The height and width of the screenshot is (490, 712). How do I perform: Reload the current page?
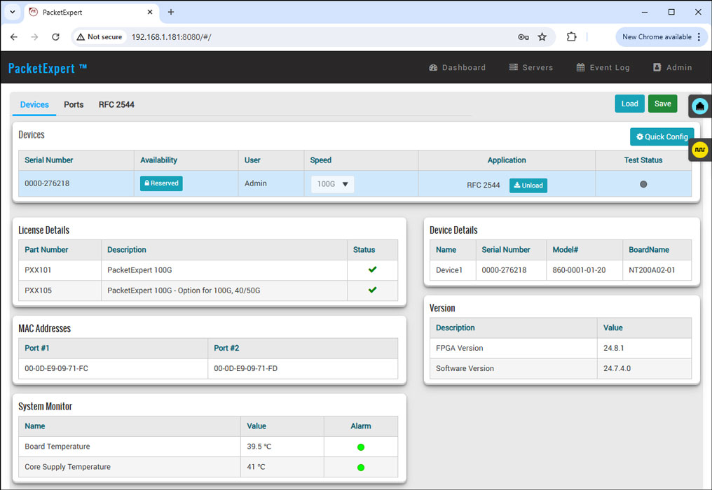[x=55, y=37]
